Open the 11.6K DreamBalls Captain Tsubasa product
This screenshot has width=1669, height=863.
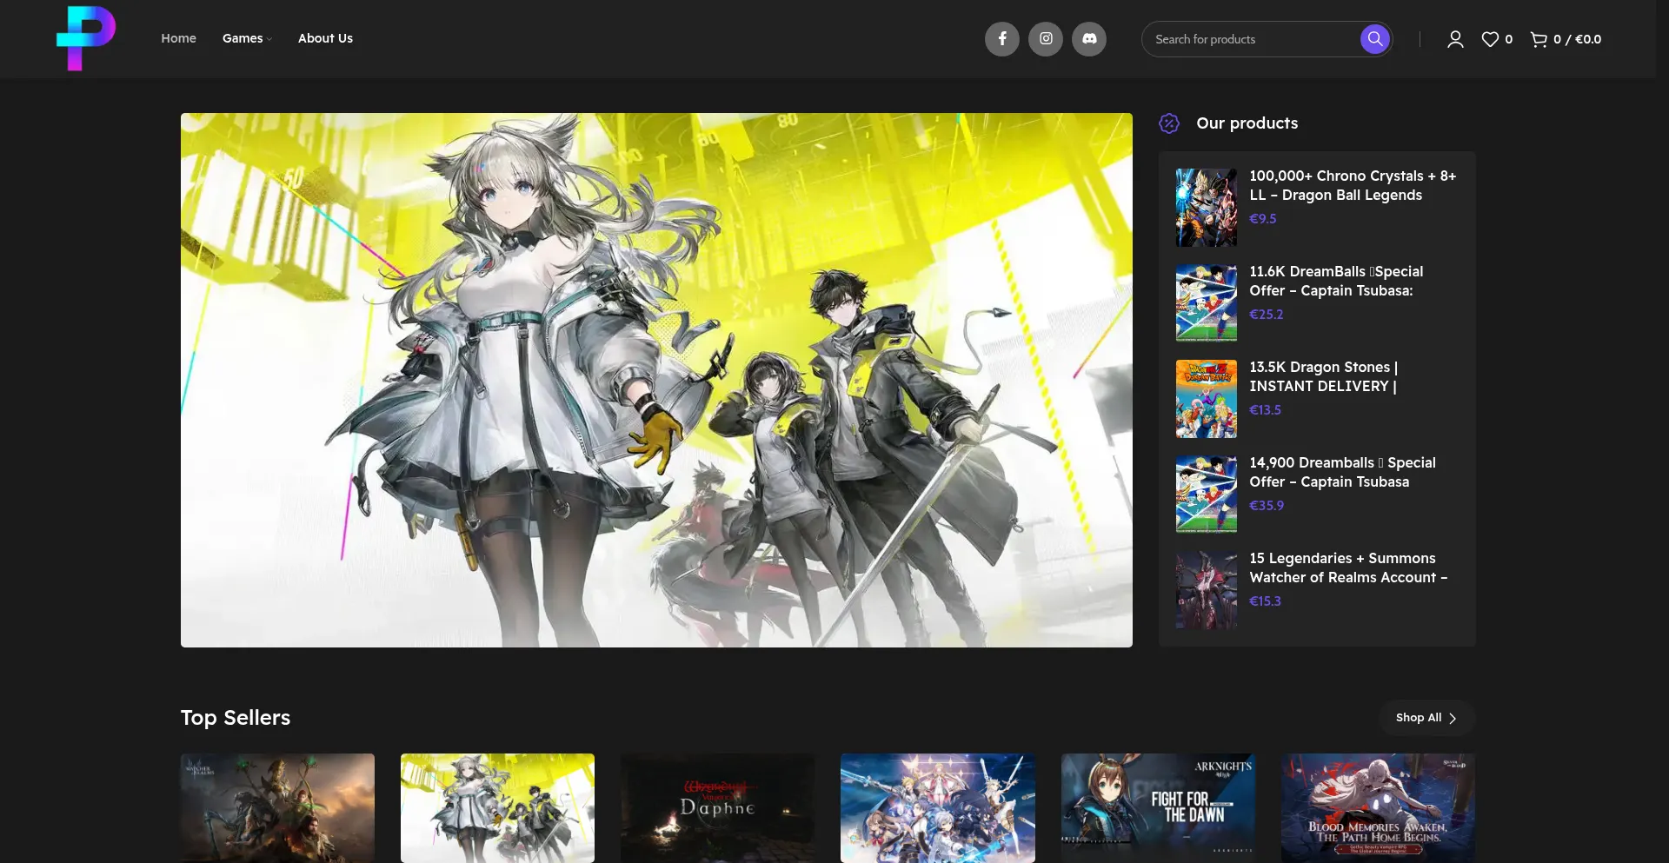(1336, 281)
